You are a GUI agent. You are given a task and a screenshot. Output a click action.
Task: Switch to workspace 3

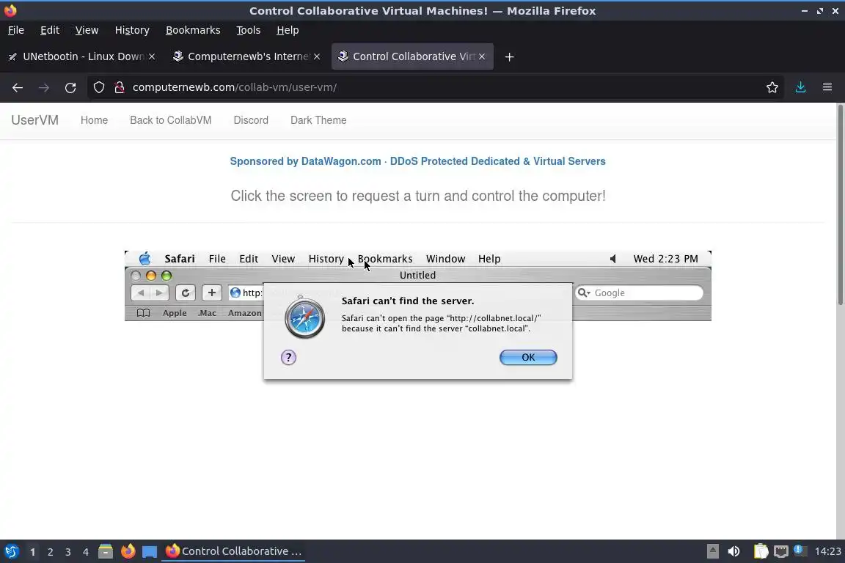[68, 552]
